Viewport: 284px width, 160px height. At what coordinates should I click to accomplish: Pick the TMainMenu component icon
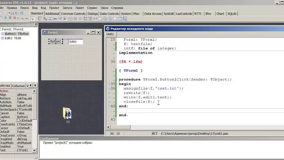[40, 19]
